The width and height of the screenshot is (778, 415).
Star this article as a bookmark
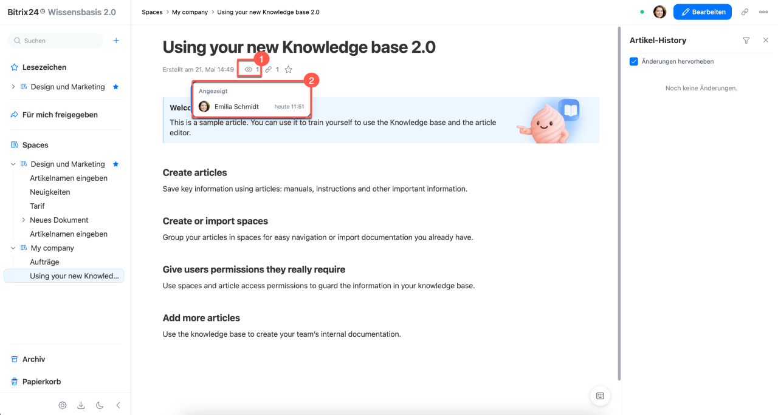click(289, 70)
